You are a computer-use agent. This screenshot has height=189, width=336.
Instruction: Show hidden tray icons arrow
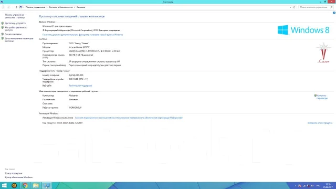point(295,186)
